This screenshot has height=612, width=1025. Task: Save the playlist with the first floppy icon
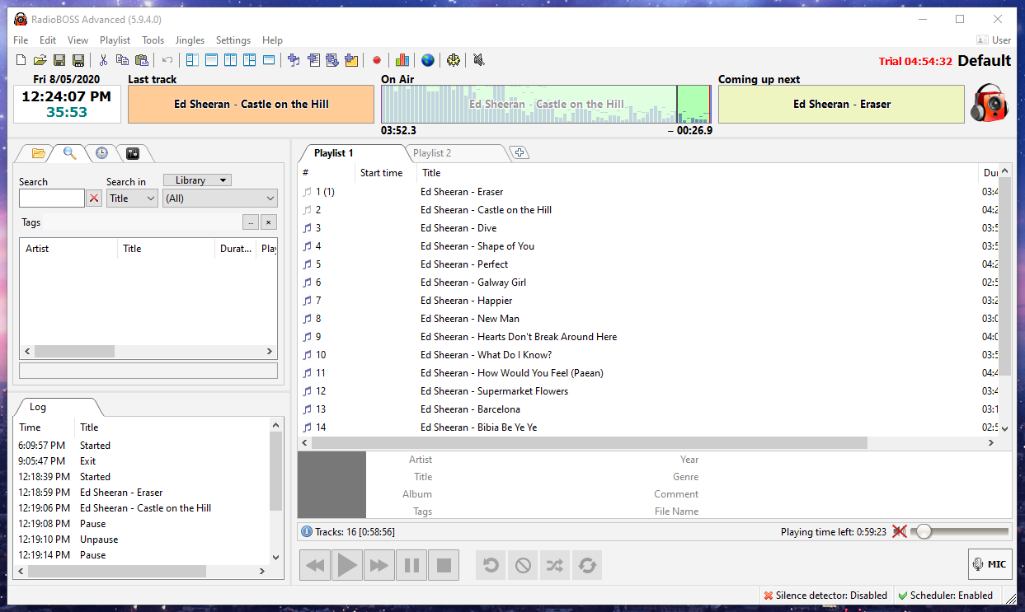[59, 60]
